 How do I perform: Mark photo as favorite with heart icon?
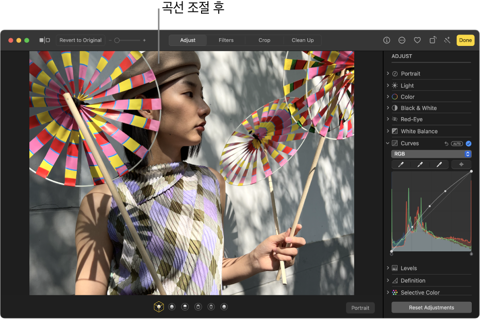(418, 40)
